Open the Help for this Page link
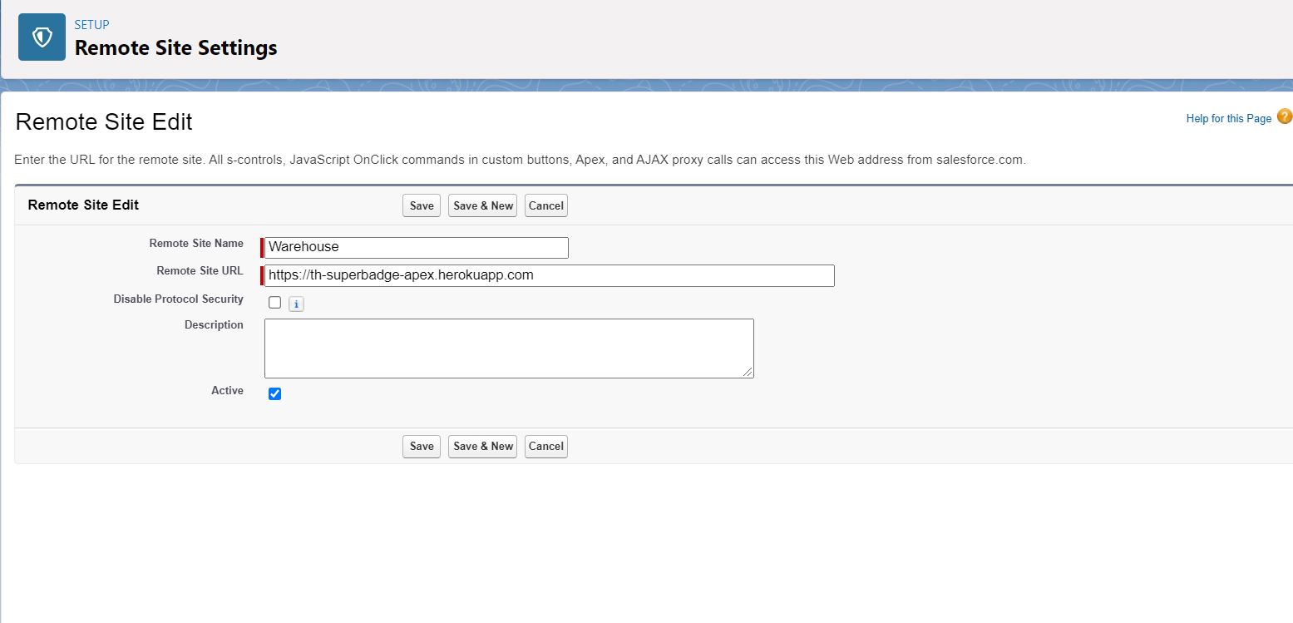Image resolution: width=1293 pixels, height=623 pixels. click(1229, 119)
